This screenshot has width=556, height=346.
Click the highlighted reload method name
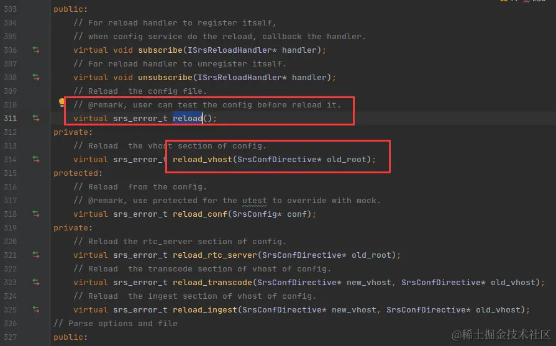click(x=188, y=118)
